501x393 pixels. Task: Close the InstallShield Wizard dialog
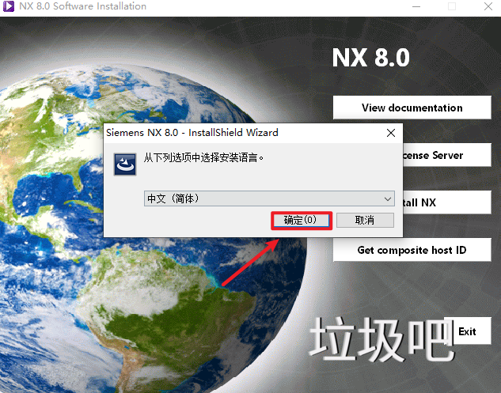click(x=391, y=133)
